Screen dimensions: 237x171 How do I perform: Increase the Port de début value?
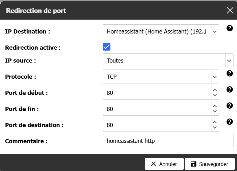click(215, 90)
